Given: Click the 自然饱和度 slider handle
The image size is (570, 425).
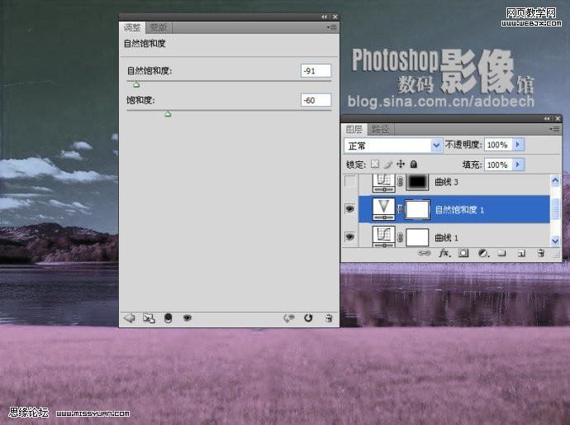Looking at the screenshot, I should pyautogui.click(x=136, y=85).
